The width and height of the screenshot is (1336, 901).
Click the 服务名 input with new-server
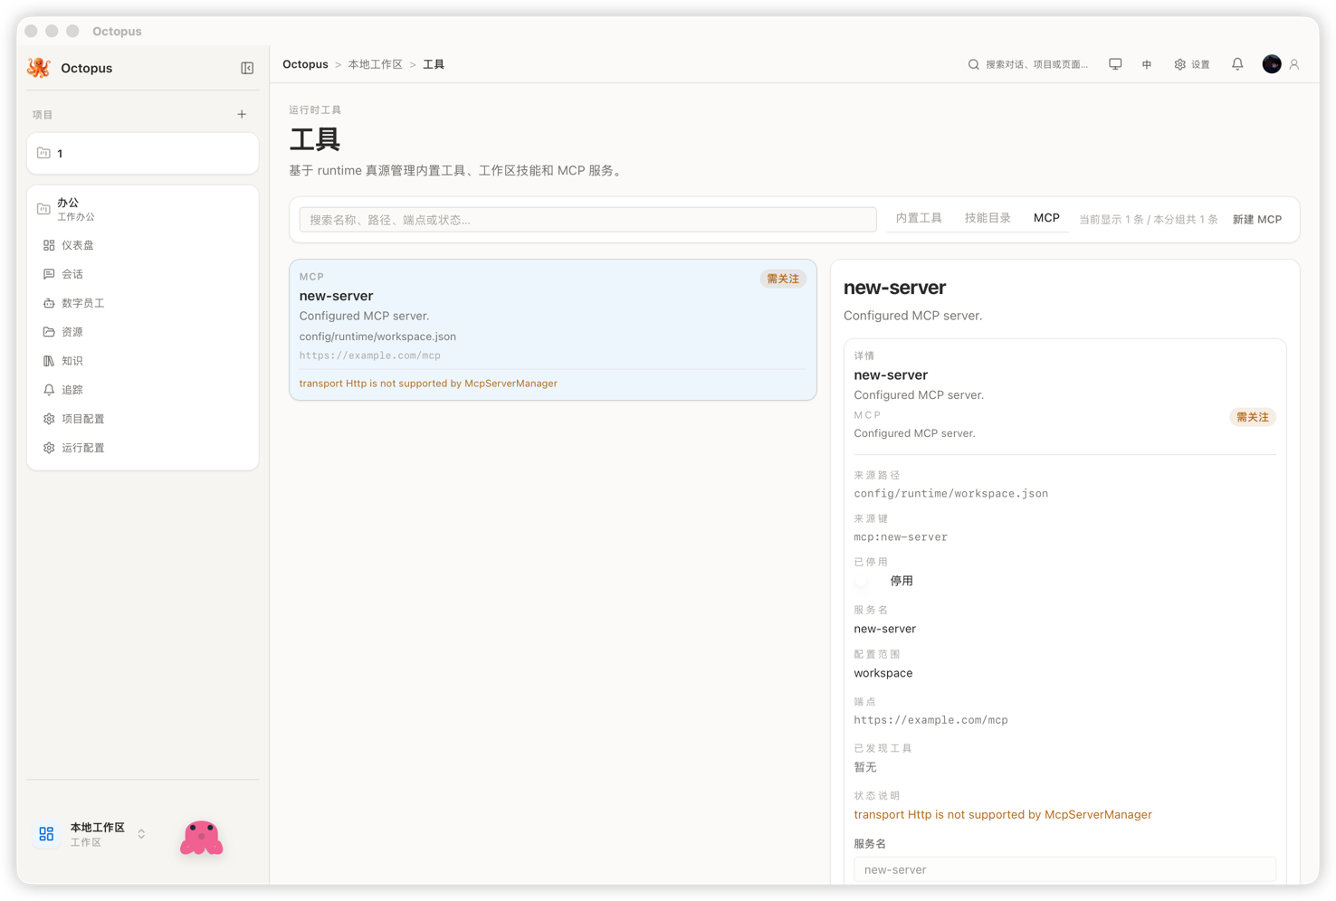click(1064, 869)
